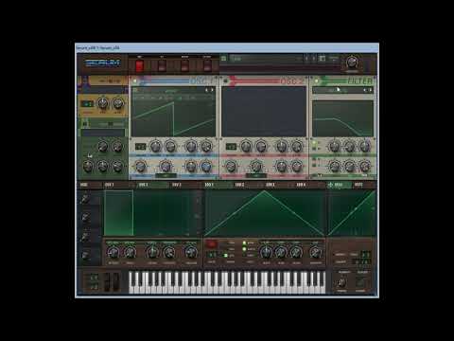This screenshot has width=454, height=341.
Task: Click the pitch bend wheel
Action: [108, 282]
